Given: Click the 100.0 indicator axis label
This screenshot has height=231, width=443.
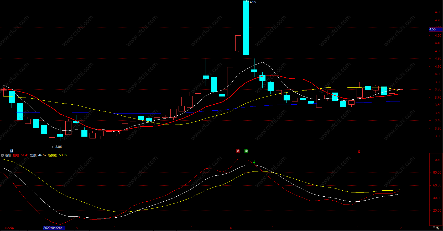Looking at the screenshot, I should point(437,160).
